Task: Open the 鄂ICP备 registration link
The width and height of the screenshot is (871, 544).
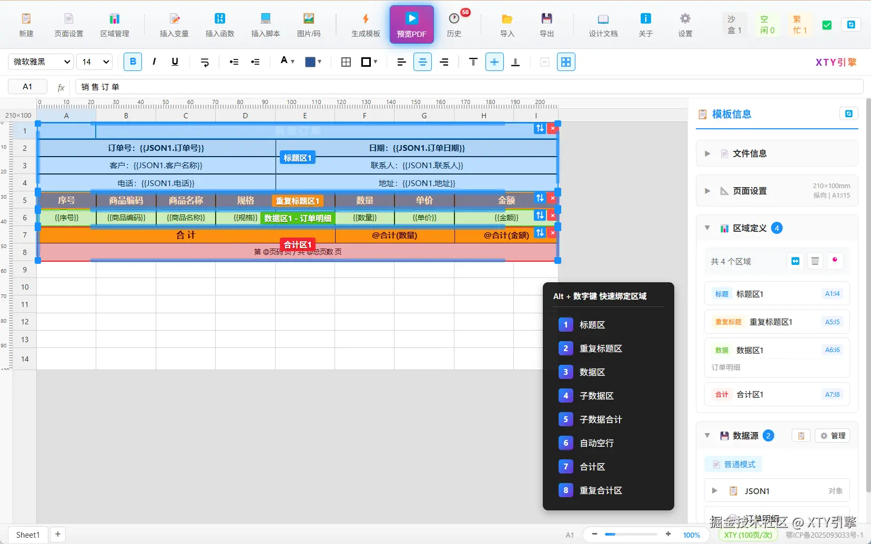Action: tap(824, 535)
